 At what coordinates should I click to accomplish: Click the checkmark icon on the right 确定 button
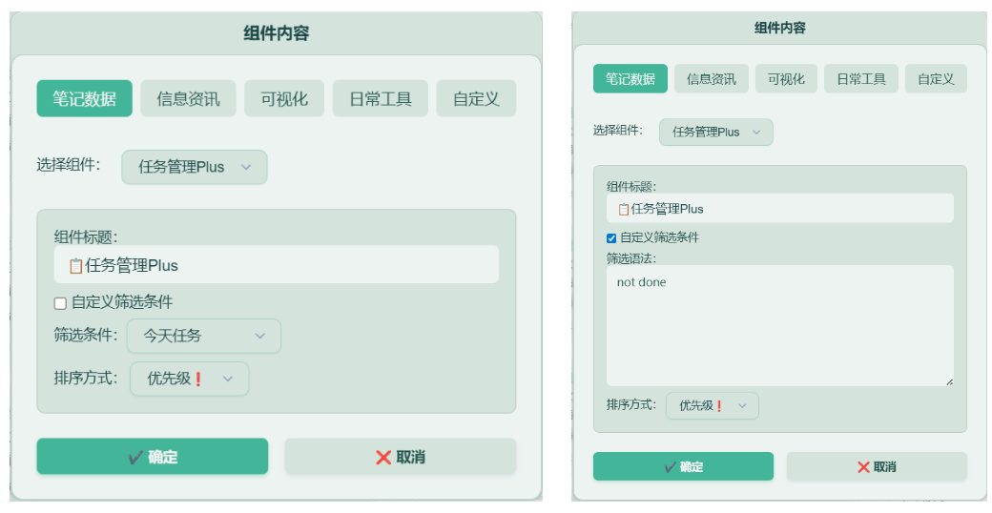coord(671,467)
